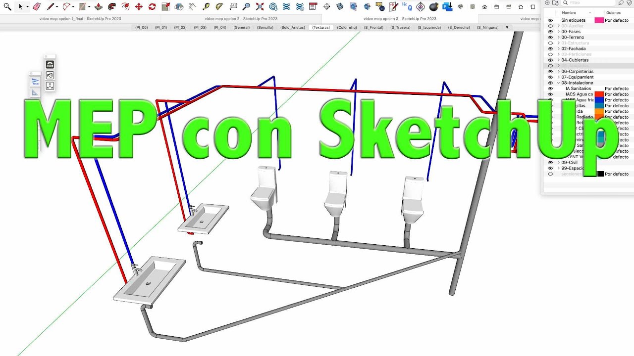This screenshot has width=634, height=356.
Task: Switch to scene tab (PI_03)
Action: pos(200,28)
